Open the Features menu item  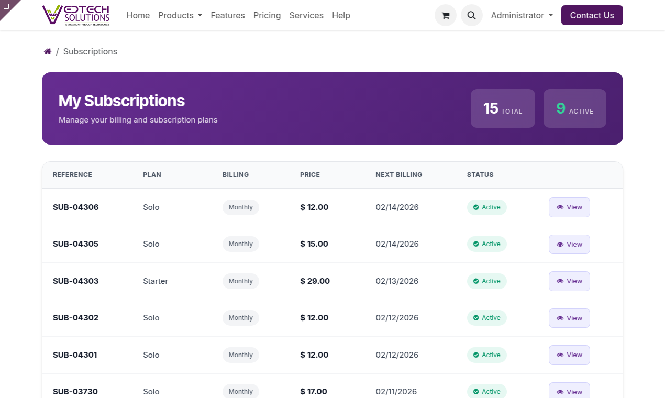coord(228,15)
